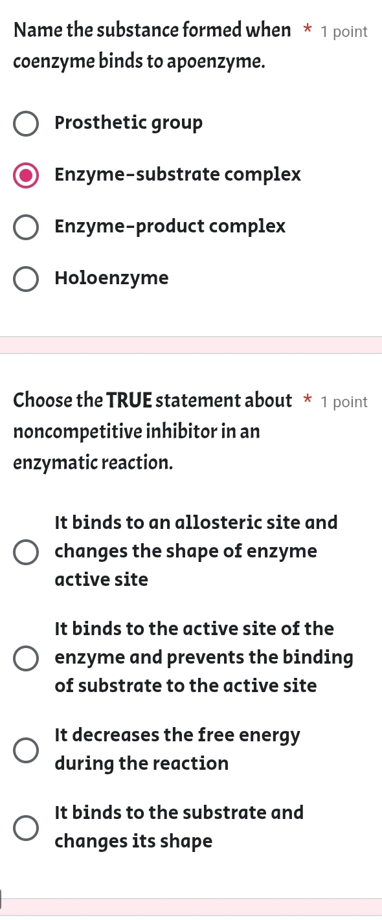Click the first "1 point" label
Image resolution: width=382 pixels, height=920 pixels.
344,31
